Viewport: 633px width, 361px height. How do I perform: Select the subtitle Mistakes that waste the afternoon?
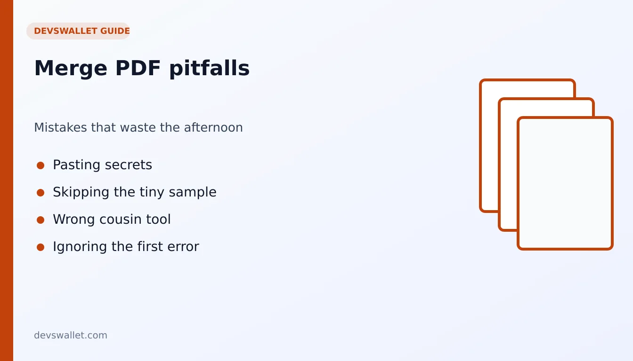click(138, 127)
